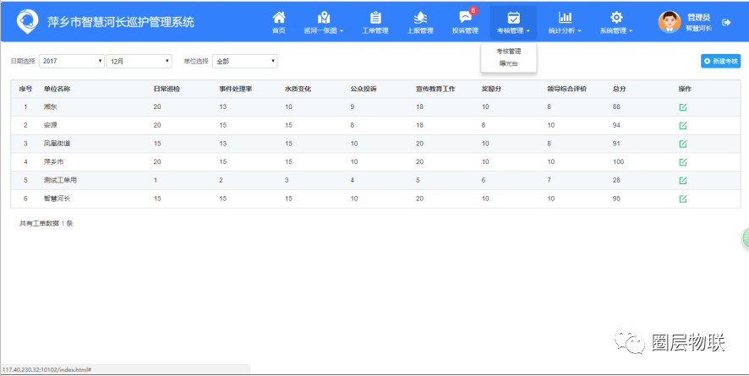Edit the 湘东 row

pyautogui.click(x=683, y=106)
